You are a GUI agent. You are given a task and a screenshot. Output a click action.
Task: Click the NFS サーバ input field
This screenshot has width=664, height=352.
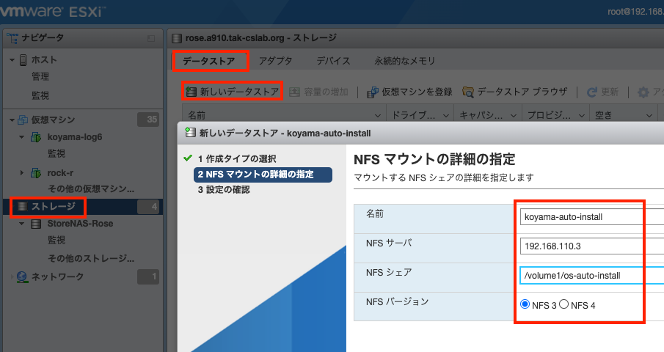[x=592, y=246]
